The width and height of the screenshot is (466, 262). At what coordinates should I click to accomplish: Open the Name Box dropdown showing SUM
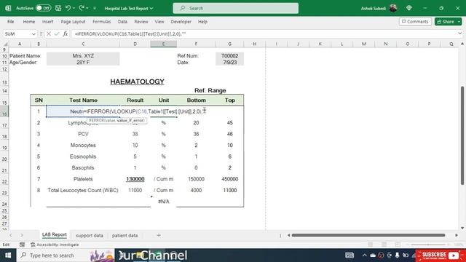tap(33, 34)
